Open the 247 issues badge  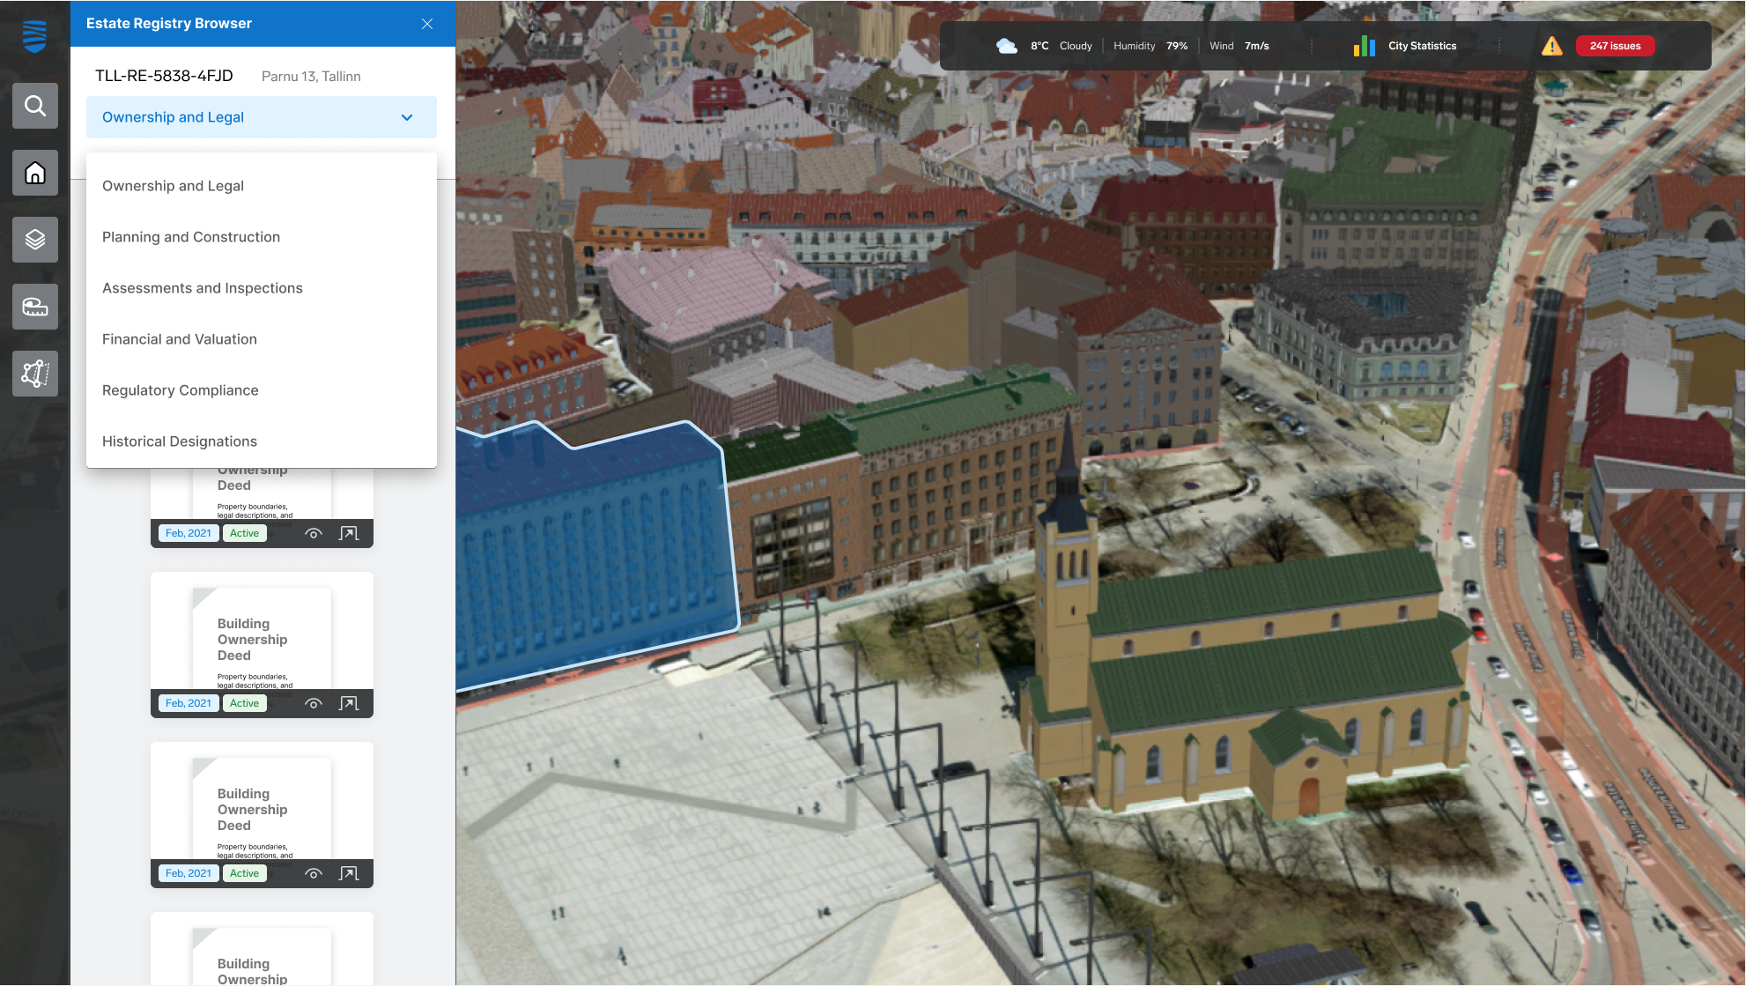click(x=1616, y=46)
